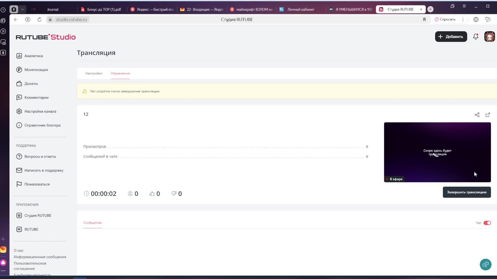497x279 pixels.
Task: Click the Добавить button
Action: pyautogui.click(x=451, y=37)
